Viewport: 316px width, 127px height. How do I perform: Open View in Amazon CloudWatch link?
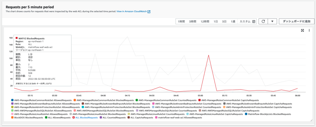click(x=131, y=11)
